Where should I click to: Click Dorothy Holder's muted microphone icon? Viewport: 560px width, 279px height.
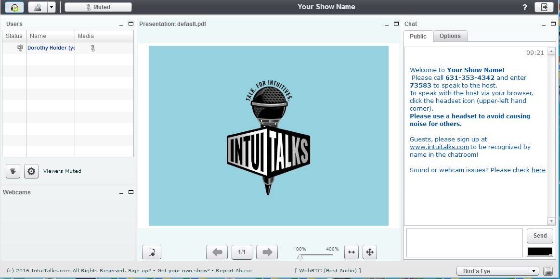click(93, 48)
